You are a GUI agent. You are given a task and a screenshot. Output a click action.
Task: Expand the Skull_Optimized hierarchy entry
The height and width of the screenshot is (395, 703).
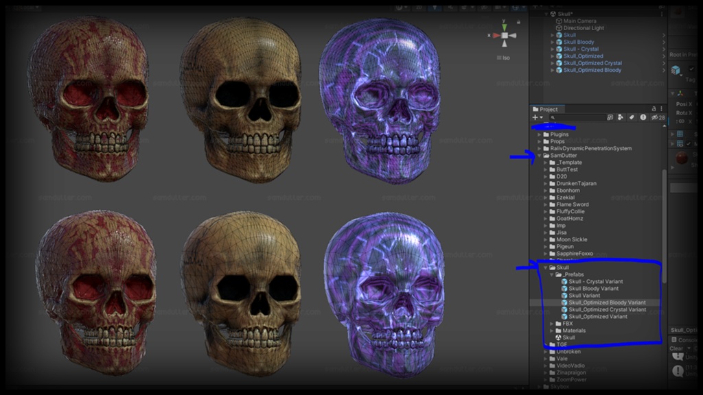point(552,56)
